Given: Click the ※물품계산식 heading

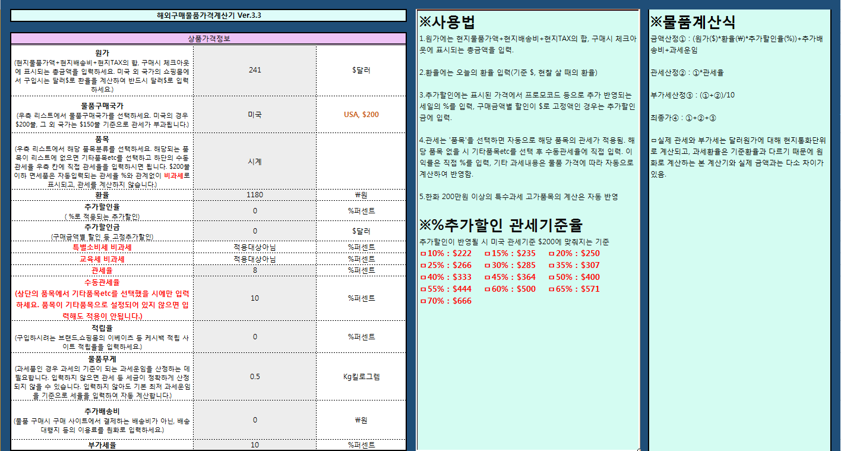Looking at the screenshot, I should (x=693, y=23).
